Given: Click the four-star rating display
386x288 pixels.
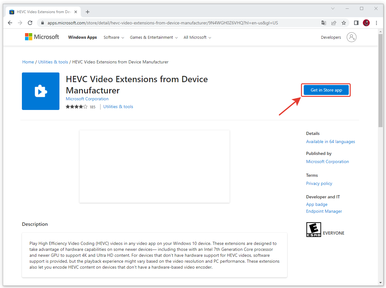Looking at the screenshot, I should pyautogui.click(x=76, y=107).
